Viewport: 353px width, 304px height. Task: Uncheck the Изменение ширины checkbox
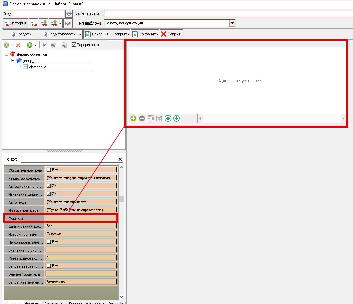coord(48,194)
